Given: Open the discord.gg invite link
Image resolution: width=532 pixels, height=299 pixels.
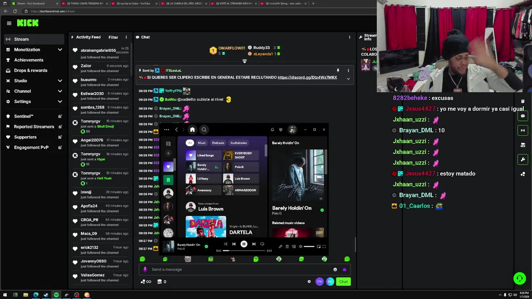Looking at the screenshot, I should pyautogui.click(x=307, y=77).
